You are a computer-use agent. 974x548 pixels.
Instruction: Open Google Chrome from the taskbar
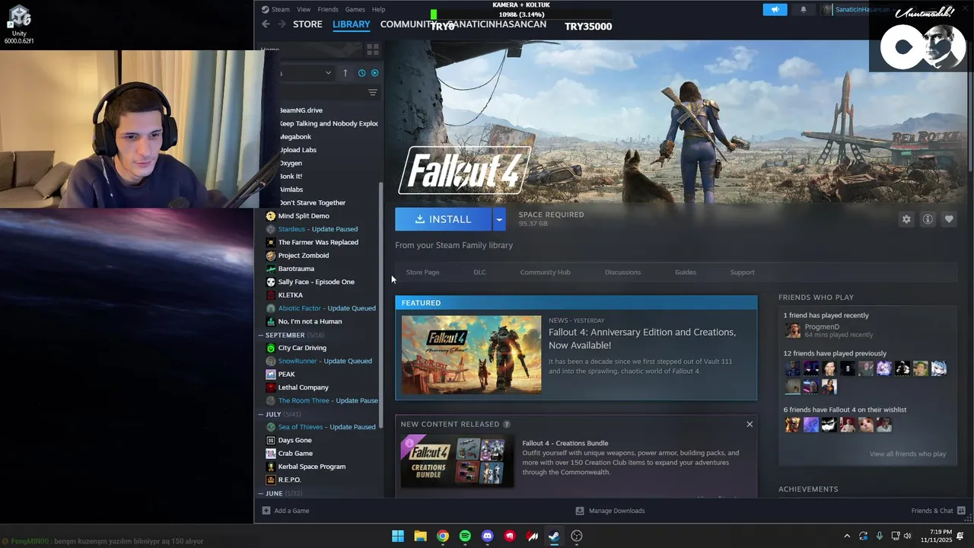click(443, 536)
